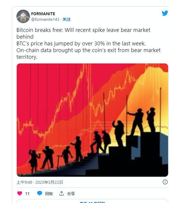Click the blue reply bubble icon
Screen dimensions: 169x203
point(40,193)
